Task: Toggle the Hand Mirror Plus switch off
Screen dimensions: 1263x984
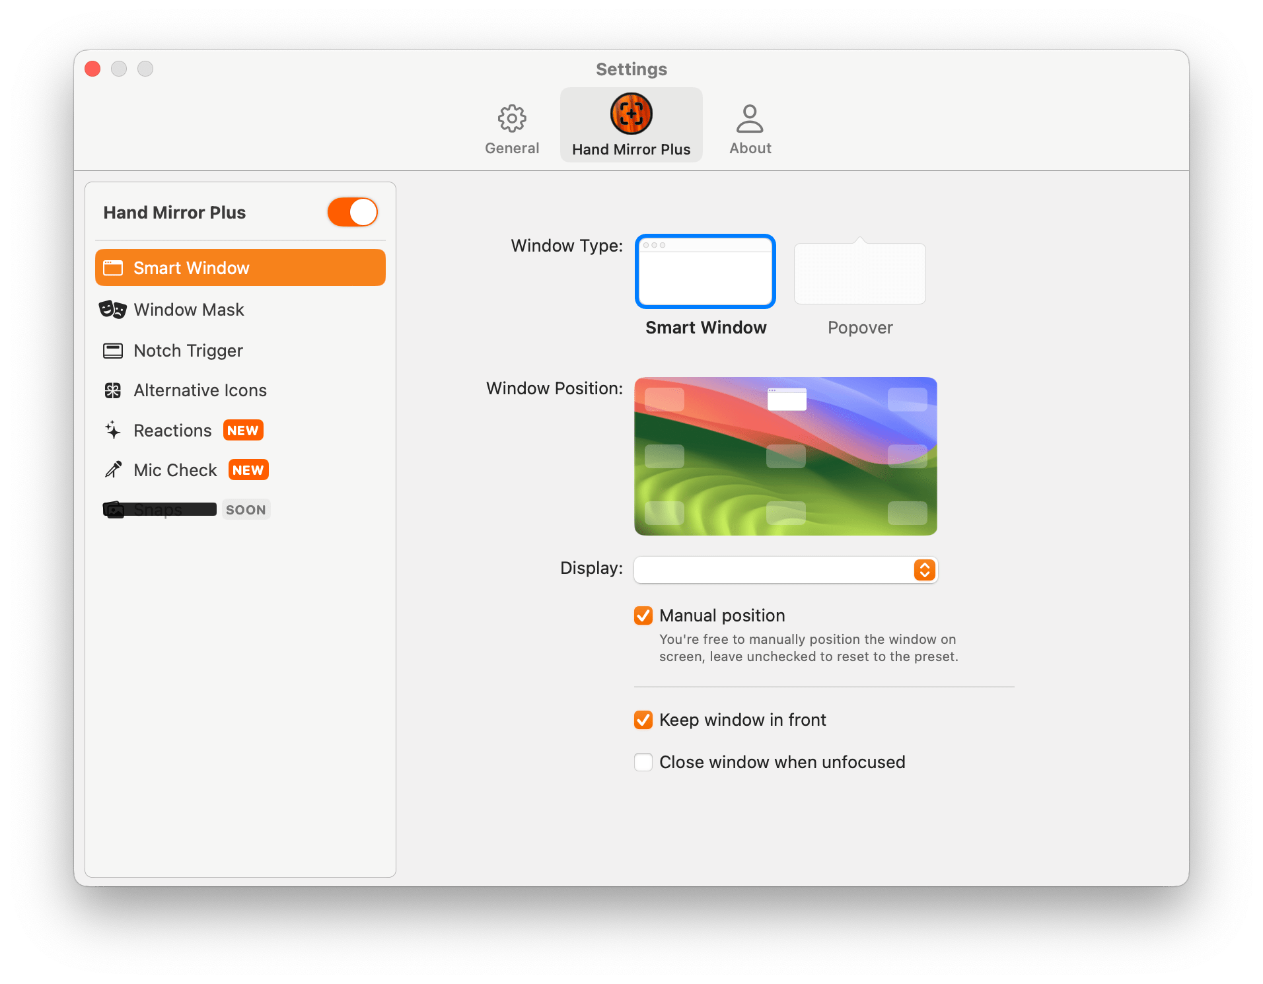Action: pyautogui.click(x=352, y=212)
